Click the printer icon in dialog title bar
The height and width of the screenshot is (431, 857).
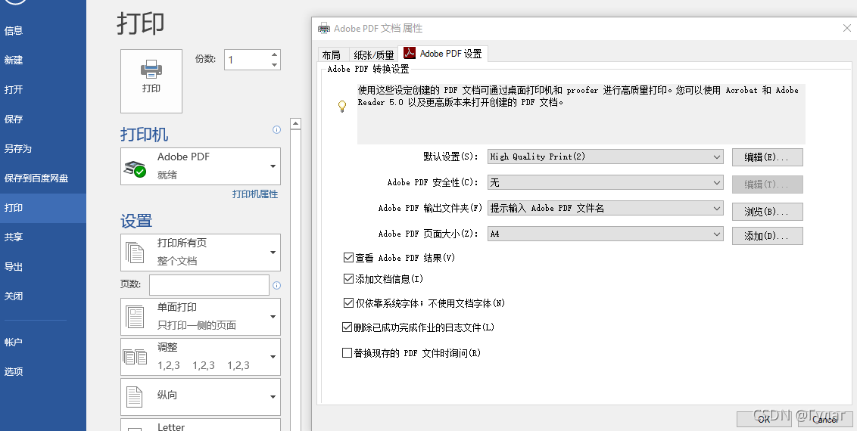pyautogui.click(x=324, y=29)
